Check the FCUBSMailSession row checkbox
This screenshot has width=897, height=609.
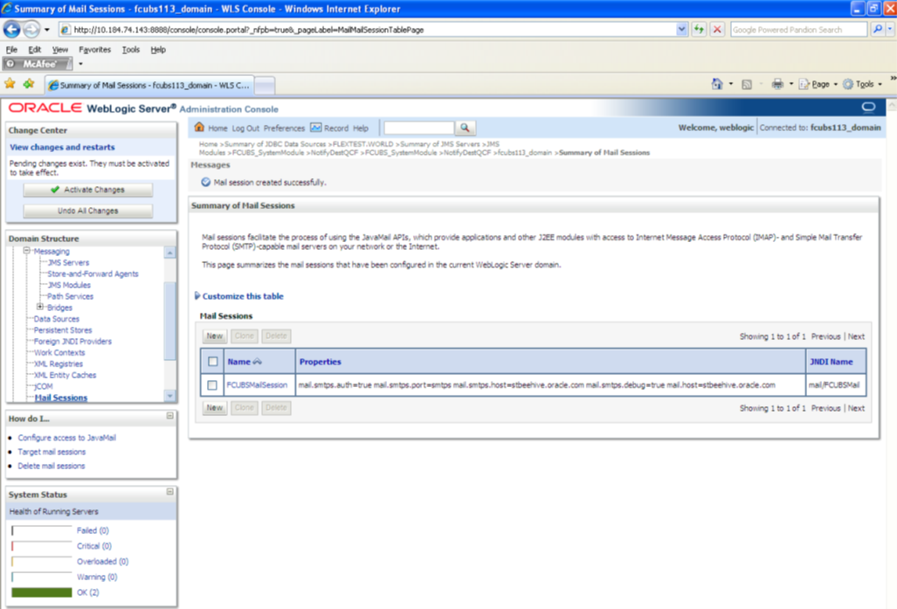click(212, 385)
